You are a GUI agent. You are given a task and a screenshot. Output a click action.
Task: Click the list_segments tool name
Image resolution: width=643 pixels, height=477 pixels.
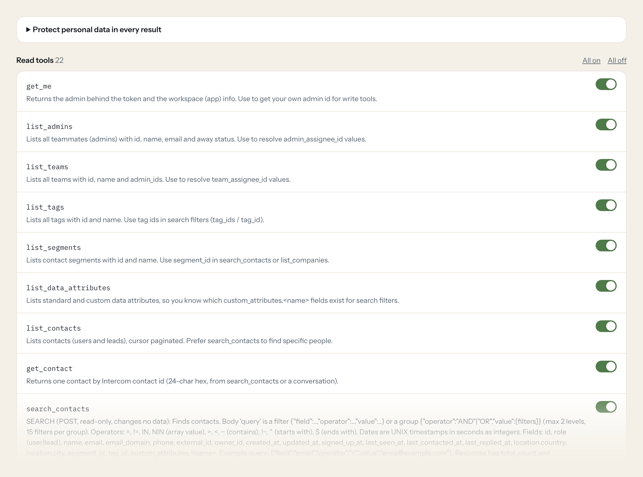pos(53,248)
